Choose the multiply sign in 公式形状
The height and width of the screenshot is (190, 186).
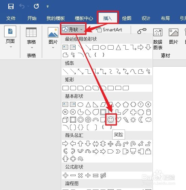click(80, 175)
